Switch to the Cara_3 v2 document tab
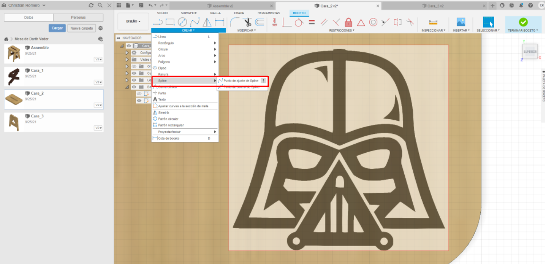This screenshot has height=264, width=545. [x=435, y=6]
